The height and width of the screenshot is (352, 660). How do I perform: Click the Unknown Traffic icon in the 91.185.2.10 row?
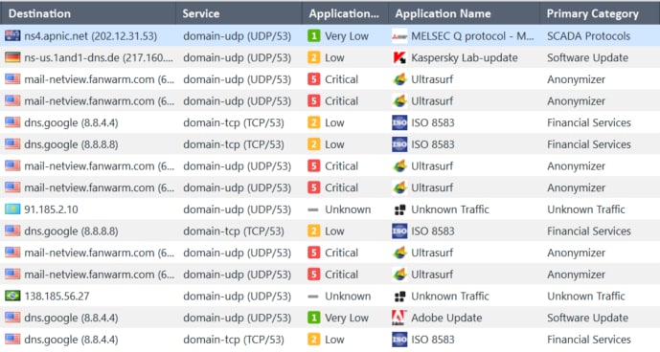(399, 209)
